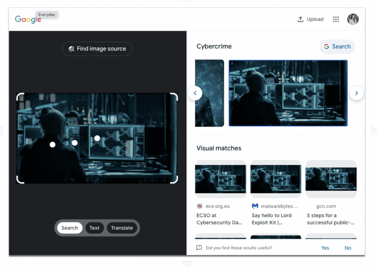Click the malwarebytes favicon icon
The image size is (377, 268).
click(255, 206)
